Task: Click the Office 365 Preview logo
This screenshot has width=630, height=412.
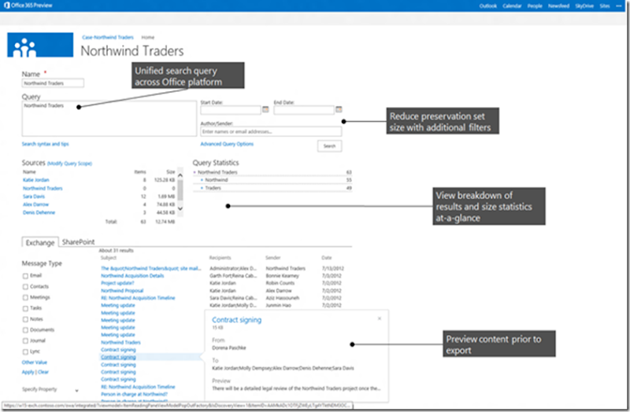Action: [x=28, y=6]
